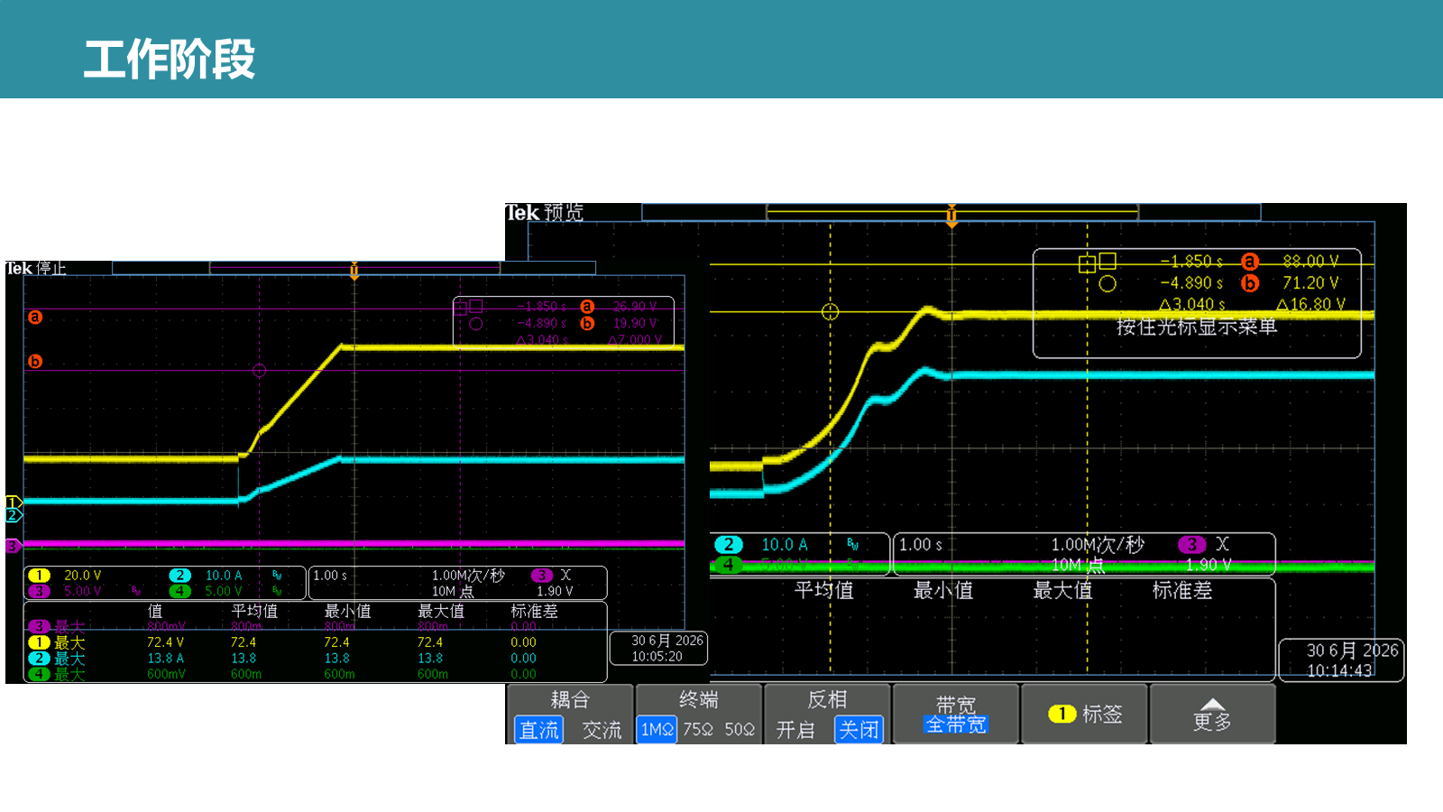Viewport: 1443px width, 812px height.
Task: Open the 更多 more menu
Action: point(1213,714)
